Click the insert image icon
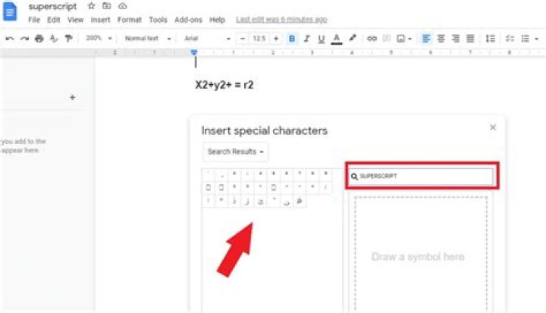 [x=401, y=39]
